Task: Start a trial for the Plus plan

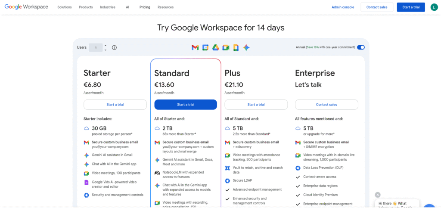Action: click(256, 105)
